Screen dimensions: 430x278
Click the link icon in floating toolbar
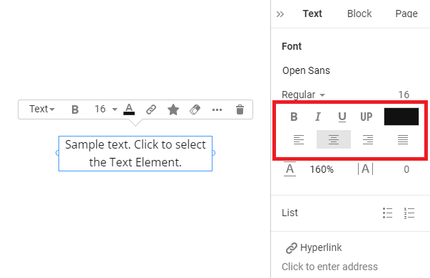(151, 109)
